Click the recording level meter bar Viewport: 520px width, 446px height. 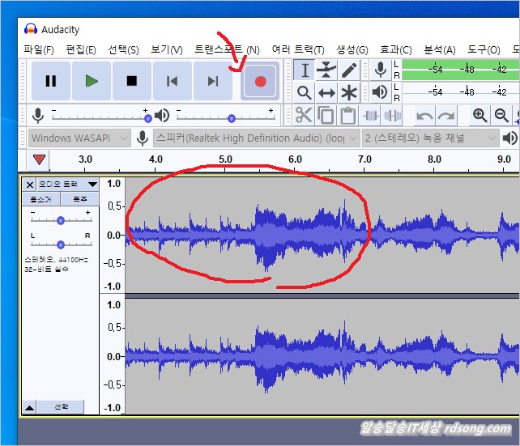461,70
